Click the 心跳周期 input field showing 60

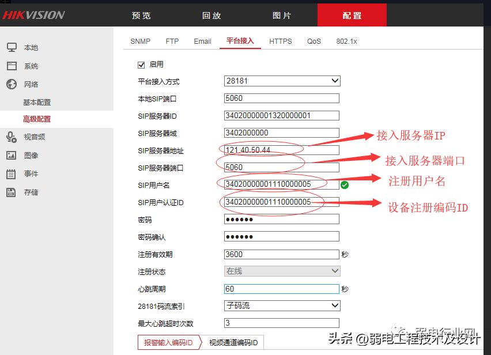[x=282, y=289]
